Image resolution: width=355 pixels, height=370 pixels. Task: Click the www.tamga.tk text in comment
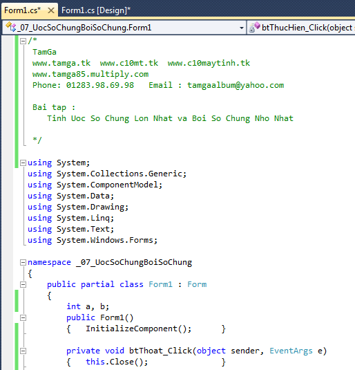tap(61, 63)
